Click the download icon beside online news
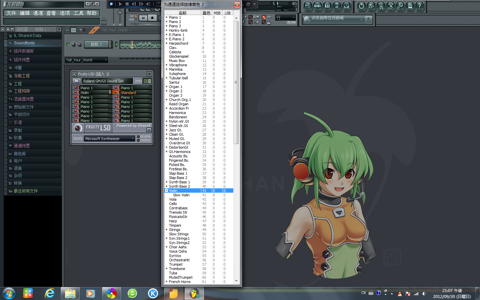The height and width of the screenshot is (300, 480). 368,20
